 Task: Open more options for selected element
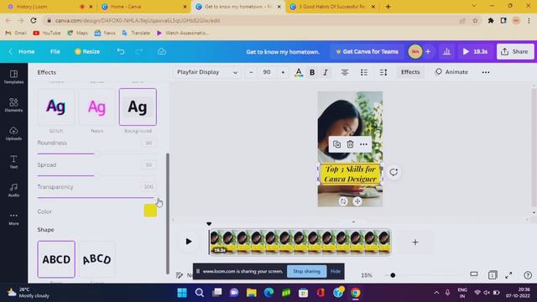click(x=363, y=144)
